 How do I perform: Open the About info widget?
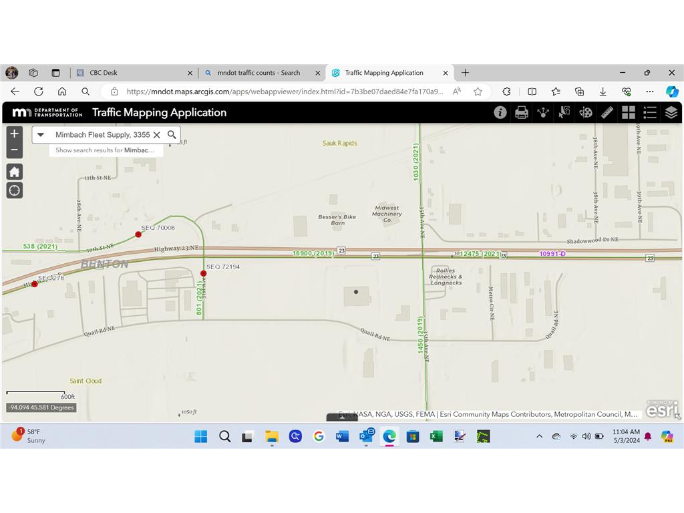pos(500,112)
